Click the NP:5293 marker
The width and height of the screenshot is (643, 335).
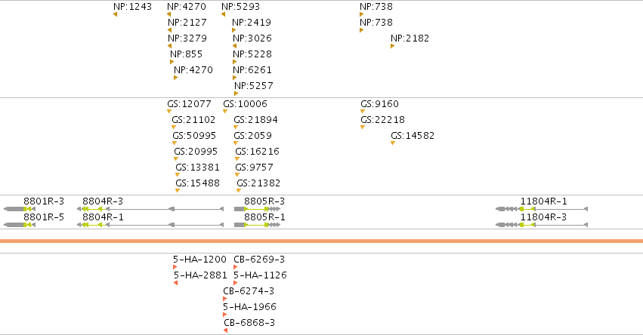[224, 14]
